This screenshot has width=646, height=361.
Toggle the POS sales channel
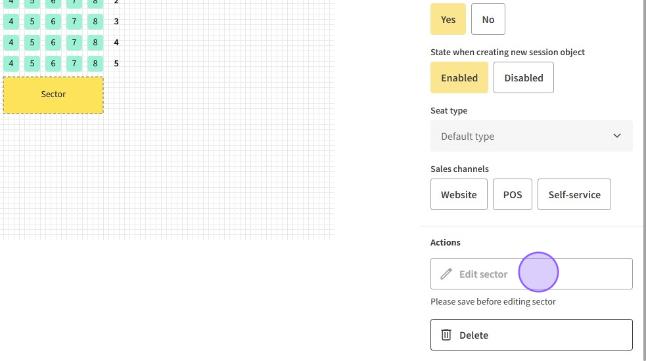513,194
